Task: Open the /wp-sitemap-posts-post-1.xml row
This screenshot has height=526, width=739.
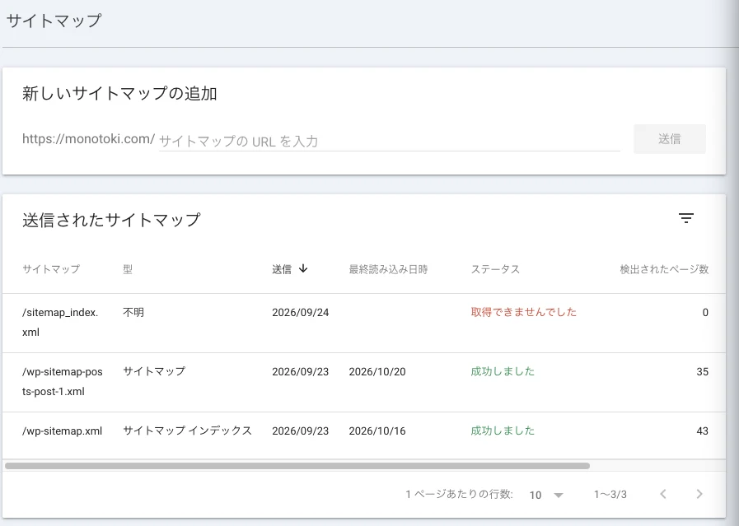Action: click(x=364, y=383)
